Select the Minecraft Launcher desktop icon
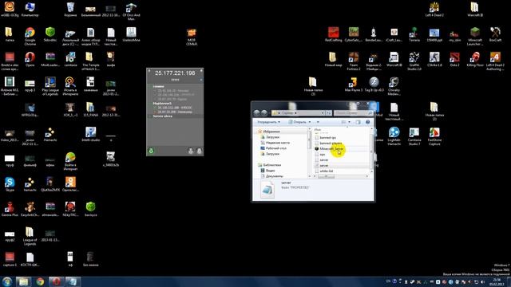The height and width of the screenshot is (287, 511). click(x=475, y=36)
